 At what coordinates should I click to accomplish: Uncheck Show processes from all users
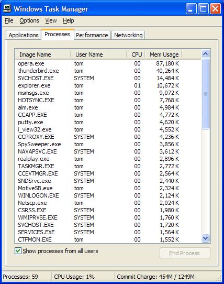click(18, 251)
